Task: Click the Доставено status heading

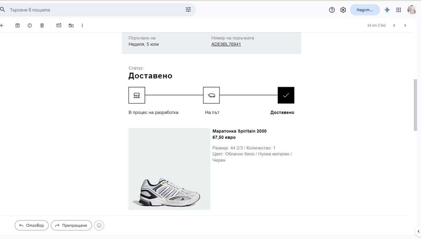Action: tap(150, 76)
